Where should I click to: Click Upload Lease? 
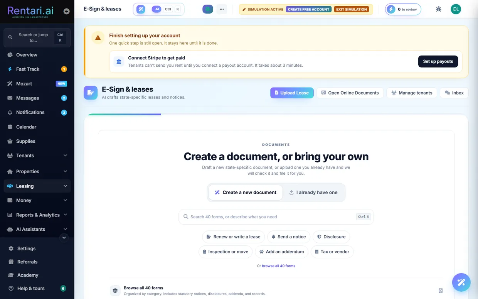(x=292, y=93)
